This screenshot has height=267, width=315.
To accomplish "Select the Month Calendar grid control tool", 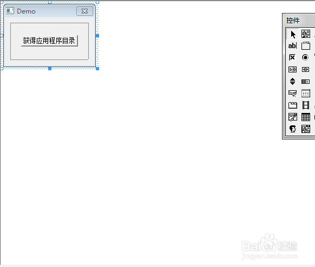I will 306,117.
